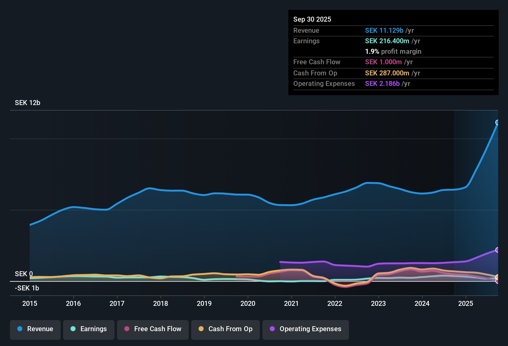Click the SEK 11.129b revenue value
This screenshot has width=508, height=346.
coord(384,31)
